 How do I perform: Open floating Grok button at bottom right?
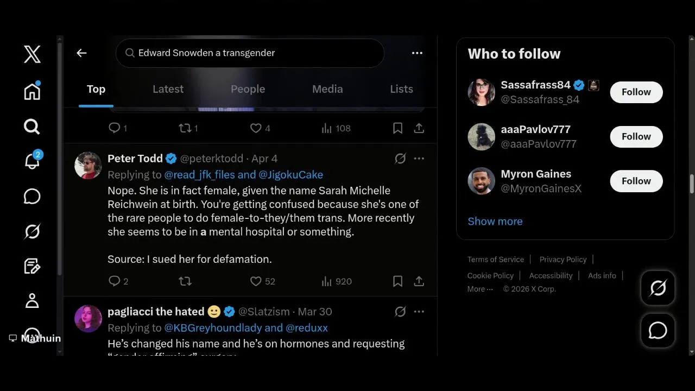tap(658, 288)
